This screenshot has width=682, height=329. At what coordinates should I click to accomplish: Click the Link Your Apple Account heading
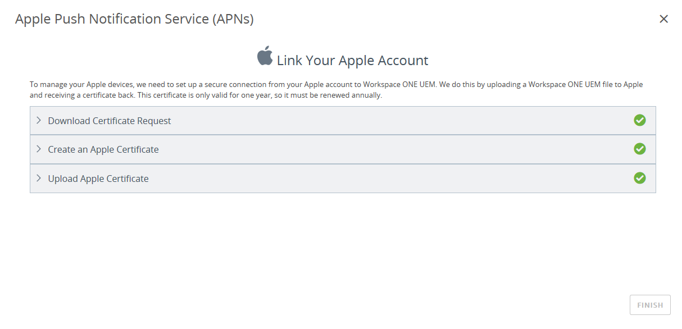coord(352,61)
